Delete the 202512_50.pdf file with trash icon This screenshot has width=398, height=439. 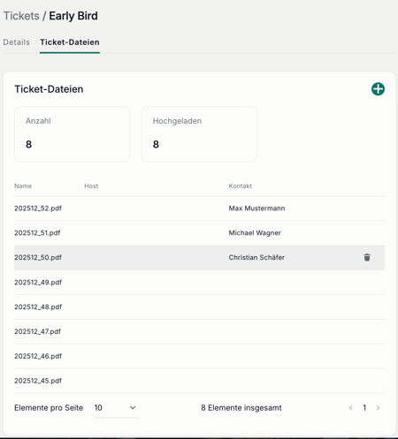click(x=367, y=257)
